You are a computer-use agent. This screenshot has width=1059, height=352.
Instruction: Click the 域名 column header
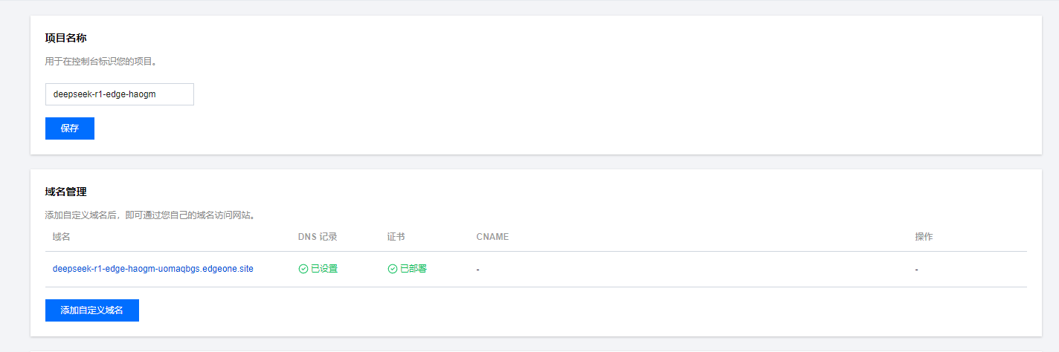point(62,237)
